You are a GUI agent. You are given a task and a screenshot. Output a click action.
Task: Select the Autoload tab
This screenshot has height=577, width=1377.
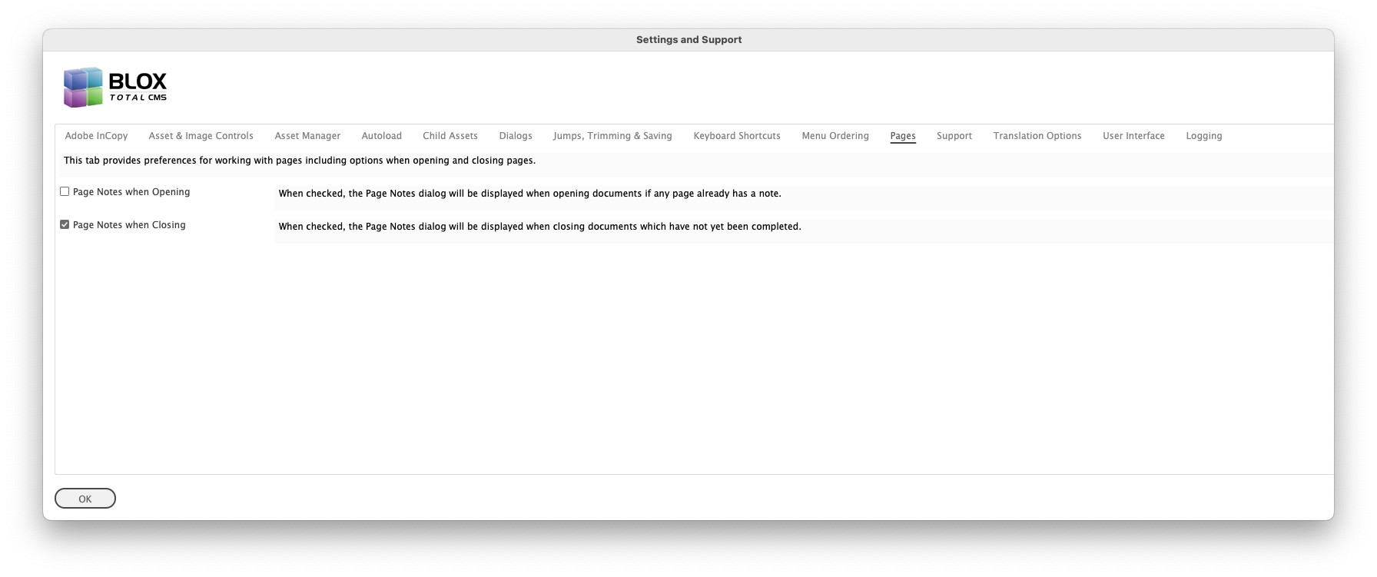[x=381, y=136]
